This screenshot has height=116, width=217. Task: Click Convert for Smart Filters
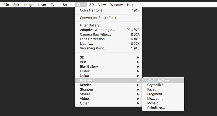(99, 18)
